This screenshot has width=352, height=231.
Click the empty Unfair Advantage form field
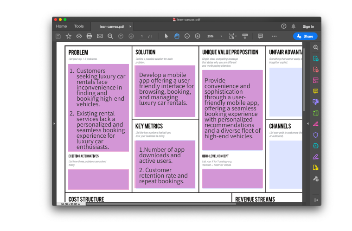pyautogui.click(x=286, y=92)
